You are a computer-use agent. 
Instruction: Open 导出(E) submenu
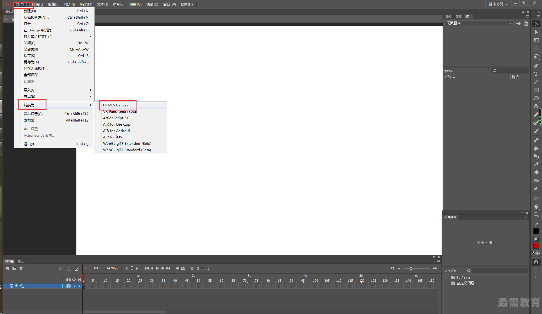tap(55, 96)
